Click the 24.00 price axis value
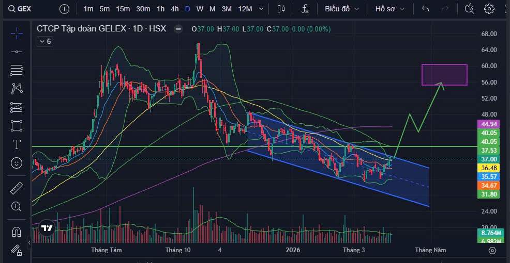 (x=489, y=211)
